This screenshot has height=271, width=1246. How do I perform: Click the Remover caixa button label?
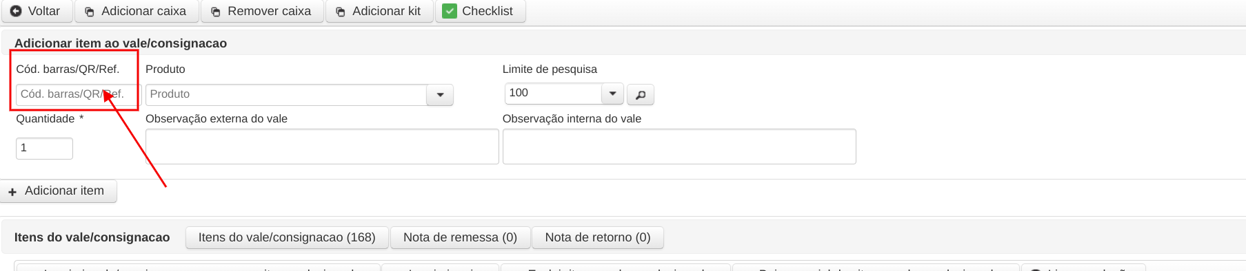point(269,11)
